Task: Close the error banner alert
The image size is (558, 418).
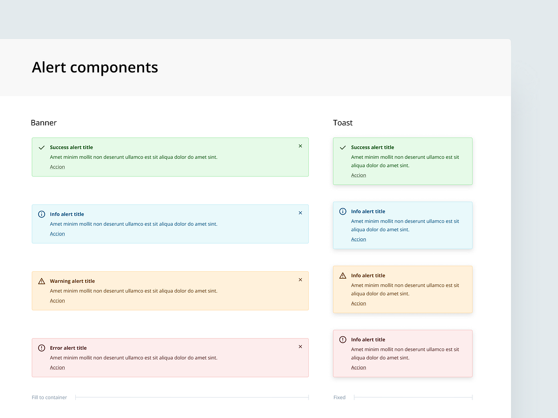Action: pos(300,346)
